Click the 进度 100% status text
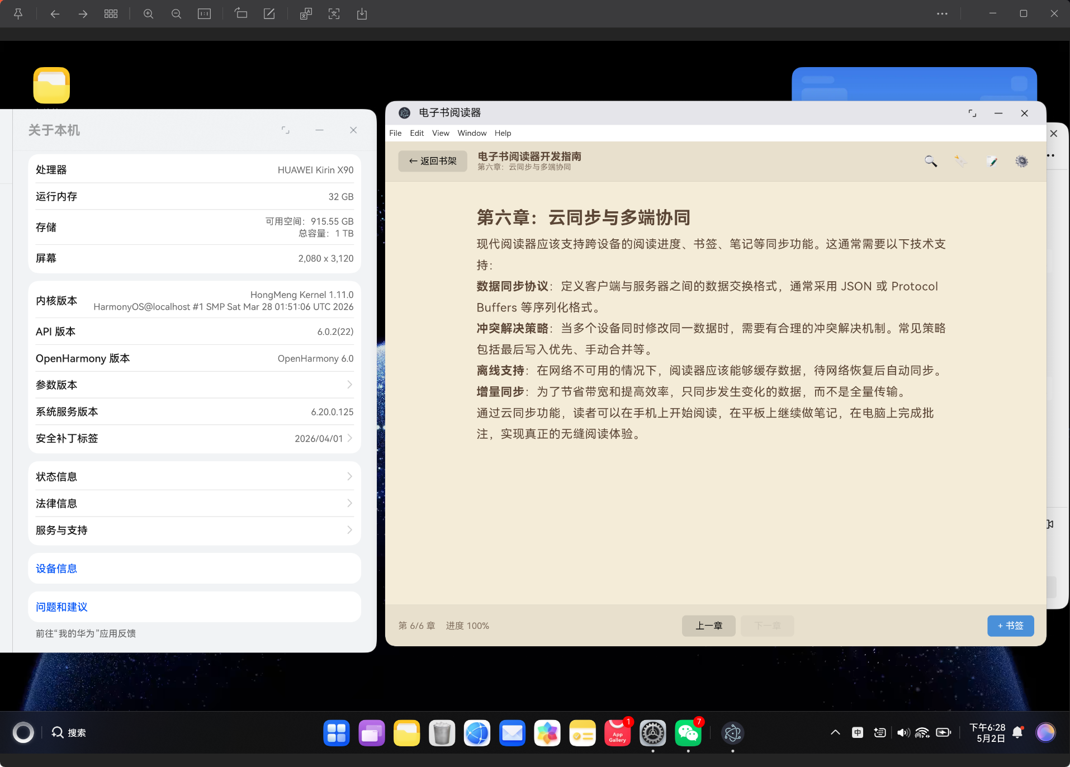 coord(467,626)
